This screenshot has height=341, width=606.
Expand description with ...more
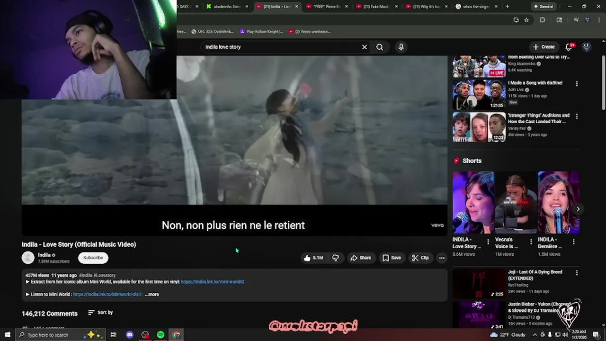[x=152, y=294]
